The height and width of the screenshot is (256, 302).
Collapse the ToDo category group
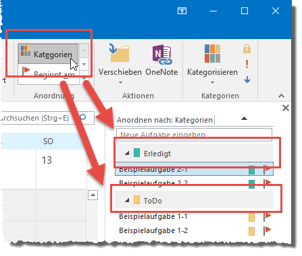pos(127,200)
